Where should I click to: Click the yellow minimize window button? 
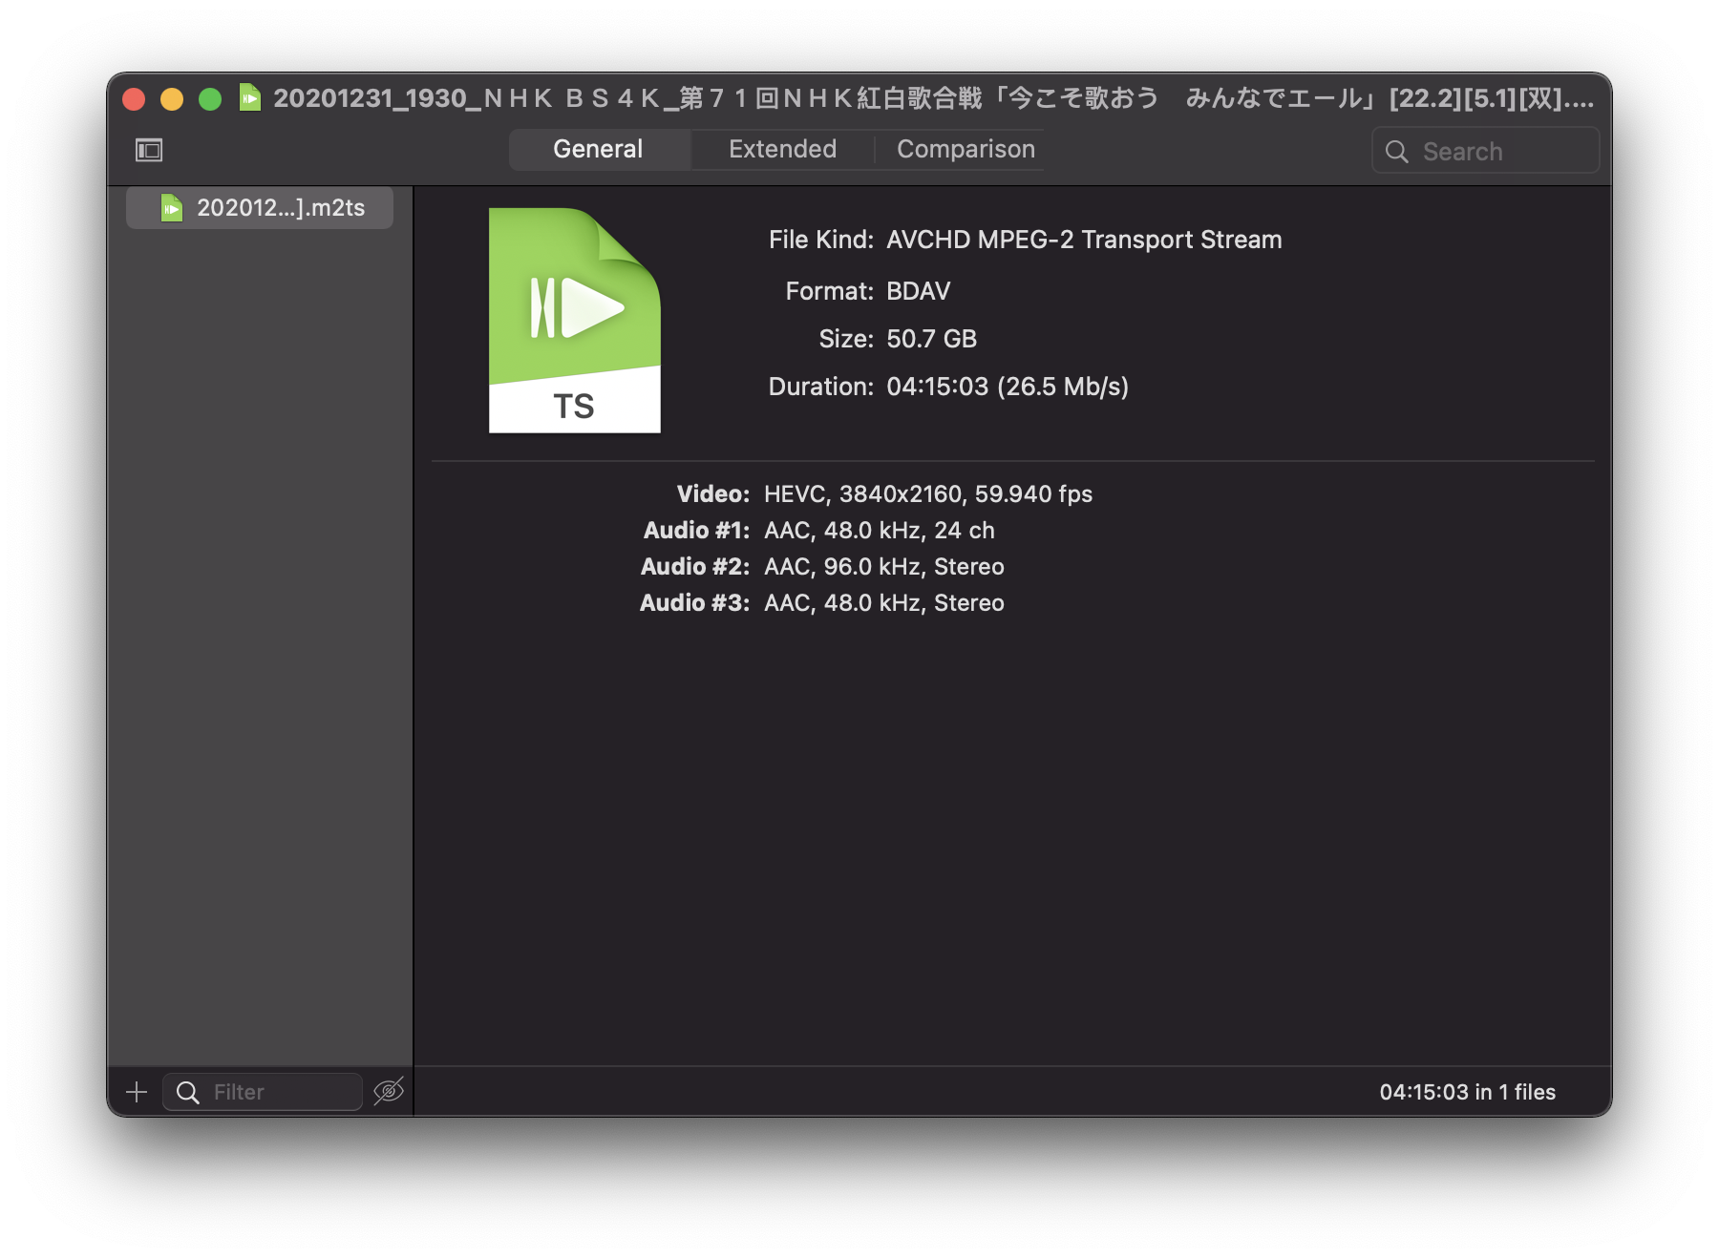tap(172, 98)
